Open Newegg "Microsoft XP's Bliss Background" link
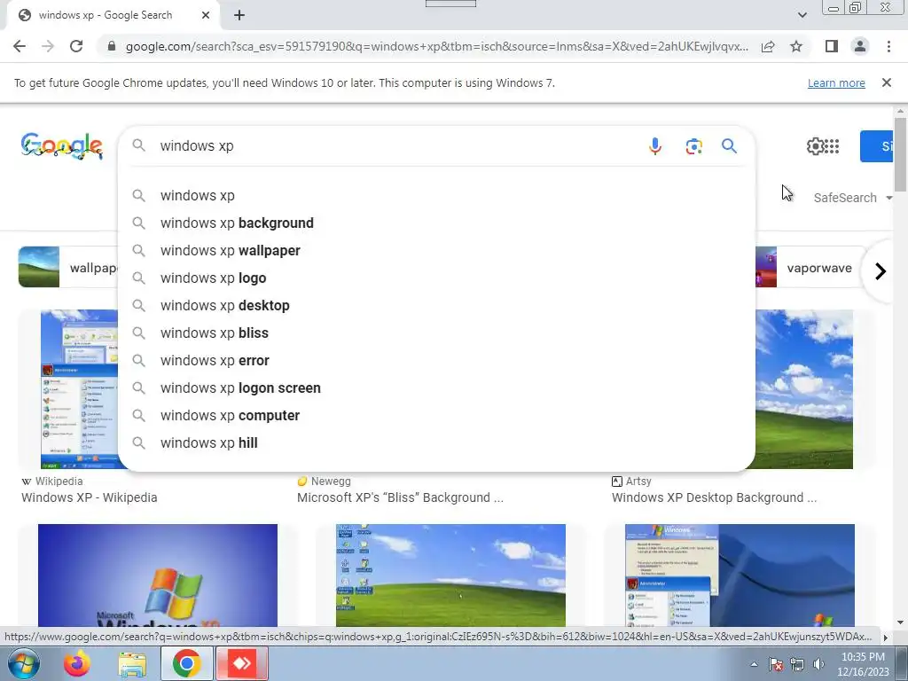Viewport: 908px width, 681px height. [400, 497]
